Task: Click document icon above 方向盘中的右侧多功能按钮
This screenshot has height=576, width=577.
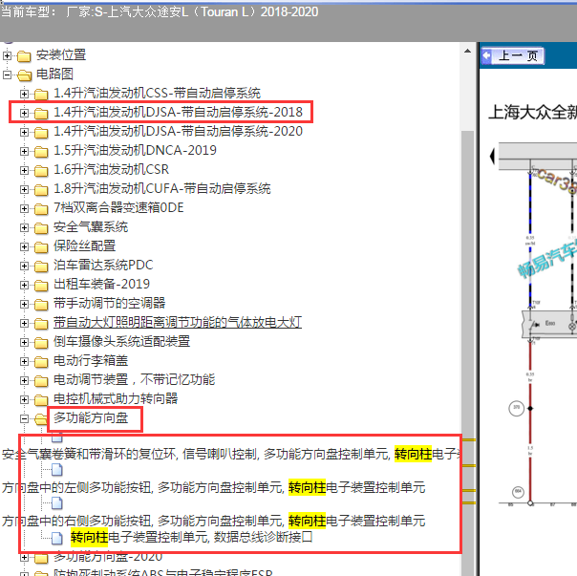Action: click(57, 503)
